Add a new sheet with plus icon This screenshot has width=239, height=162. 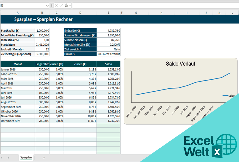[44, 158]
